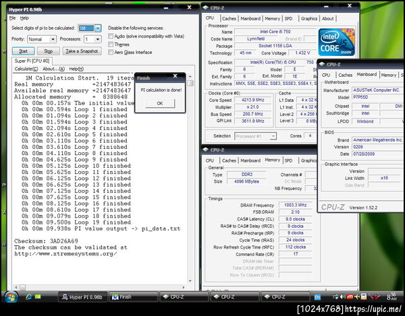Click the Stop button
This screenshot has height=316, width=405.
tap(49, 51)
